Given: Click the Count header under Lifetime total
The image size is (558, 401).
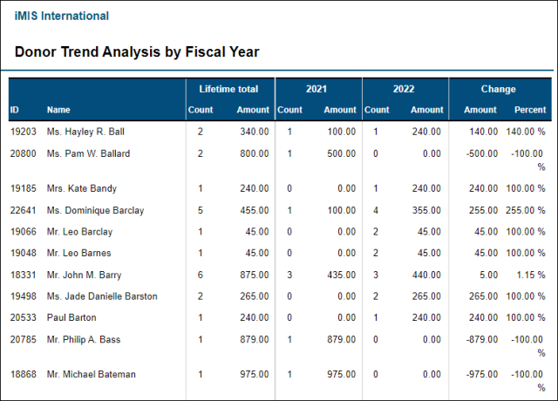Looking at the screenshot, I should (201, 110).
